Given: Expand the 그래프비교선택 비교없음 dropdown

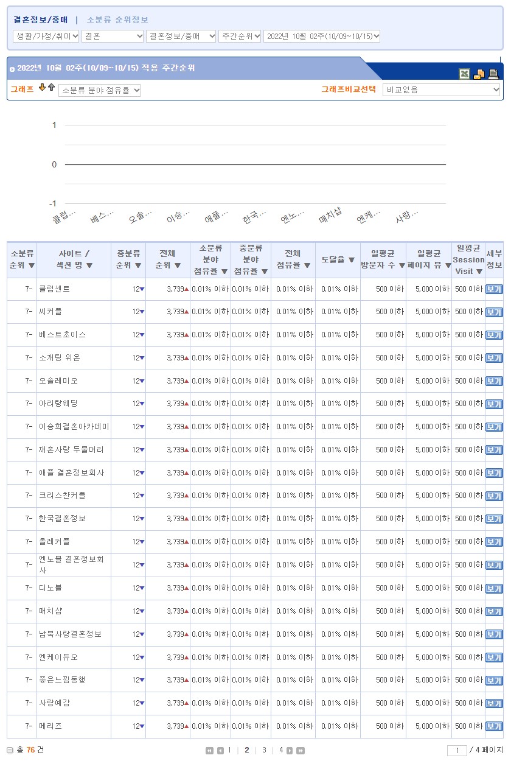Looking at the screenshot, I should (442, 90).
